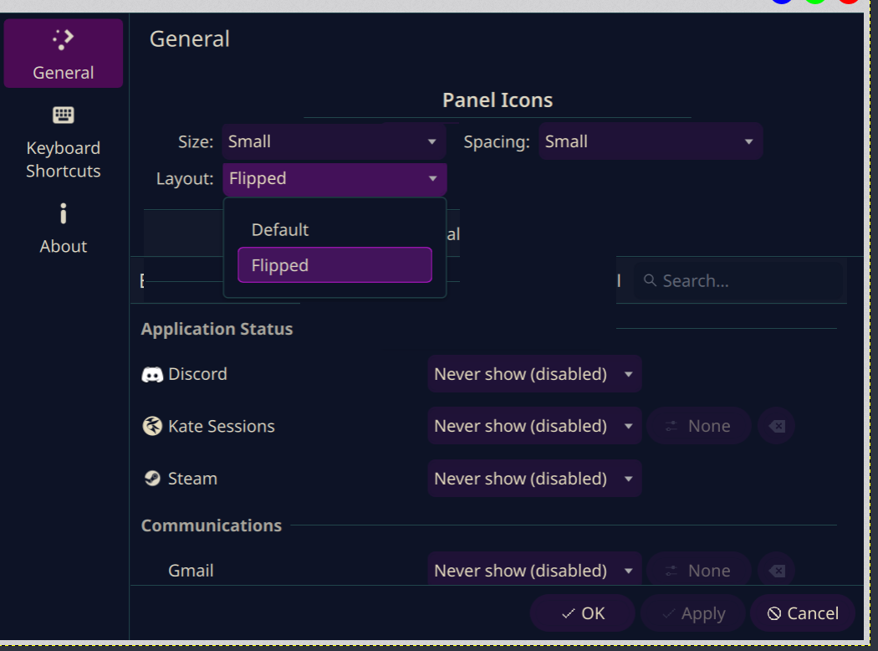Open Kate Sessions visibility dropdown
878x651 pixels.
tap(534, 426)
